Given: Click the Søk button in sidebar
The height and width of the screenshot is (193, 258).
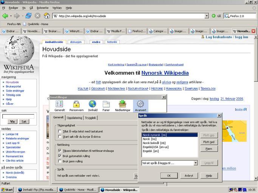Looking at the screenshot, I should (x=24, y=121).
